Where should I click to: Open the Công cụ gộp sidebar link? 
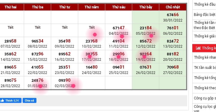[204, 98]
